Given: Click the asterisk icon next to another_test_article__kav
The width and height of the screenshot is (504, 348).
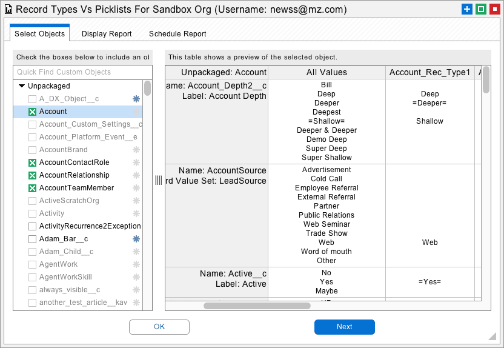Looking at the screenshot, I should coord(136,303).
